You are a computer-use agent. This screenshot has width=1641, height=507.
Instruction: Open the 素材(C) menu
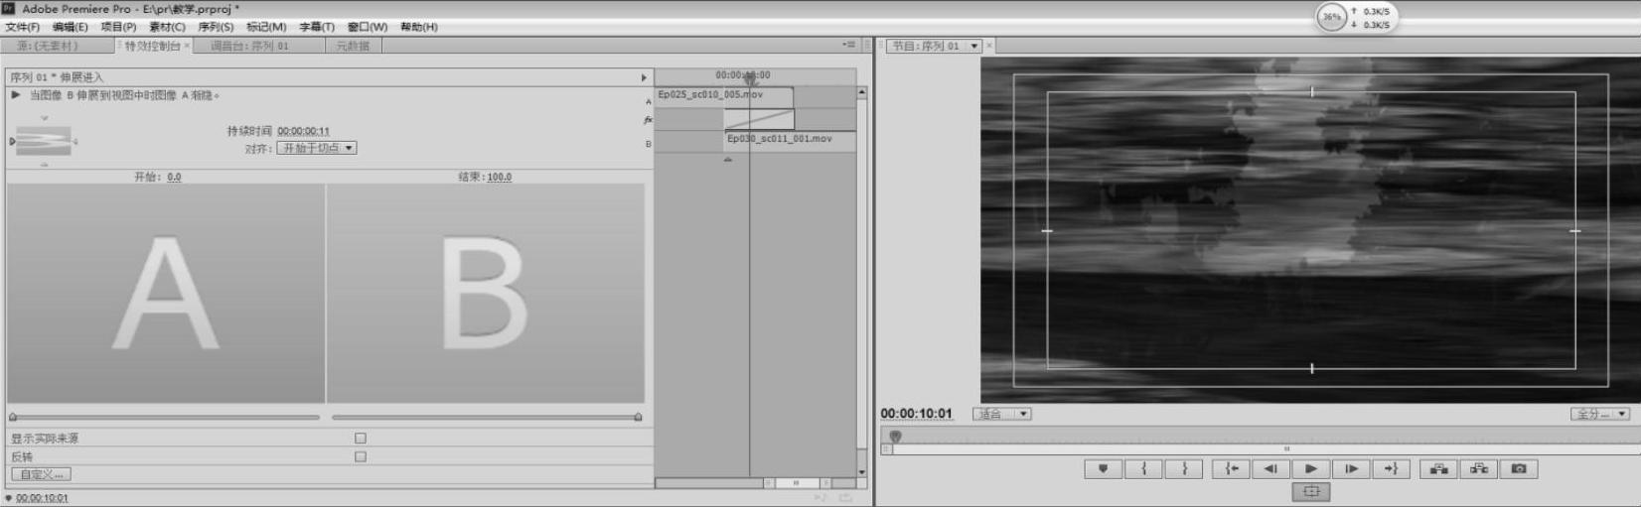[x=167, y=27]
